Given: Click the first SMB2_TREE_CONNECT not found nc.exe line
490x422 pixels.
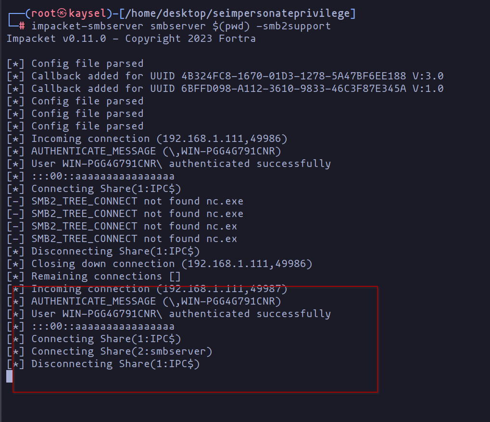Looking at the screenshot, I should click(137, 201).
